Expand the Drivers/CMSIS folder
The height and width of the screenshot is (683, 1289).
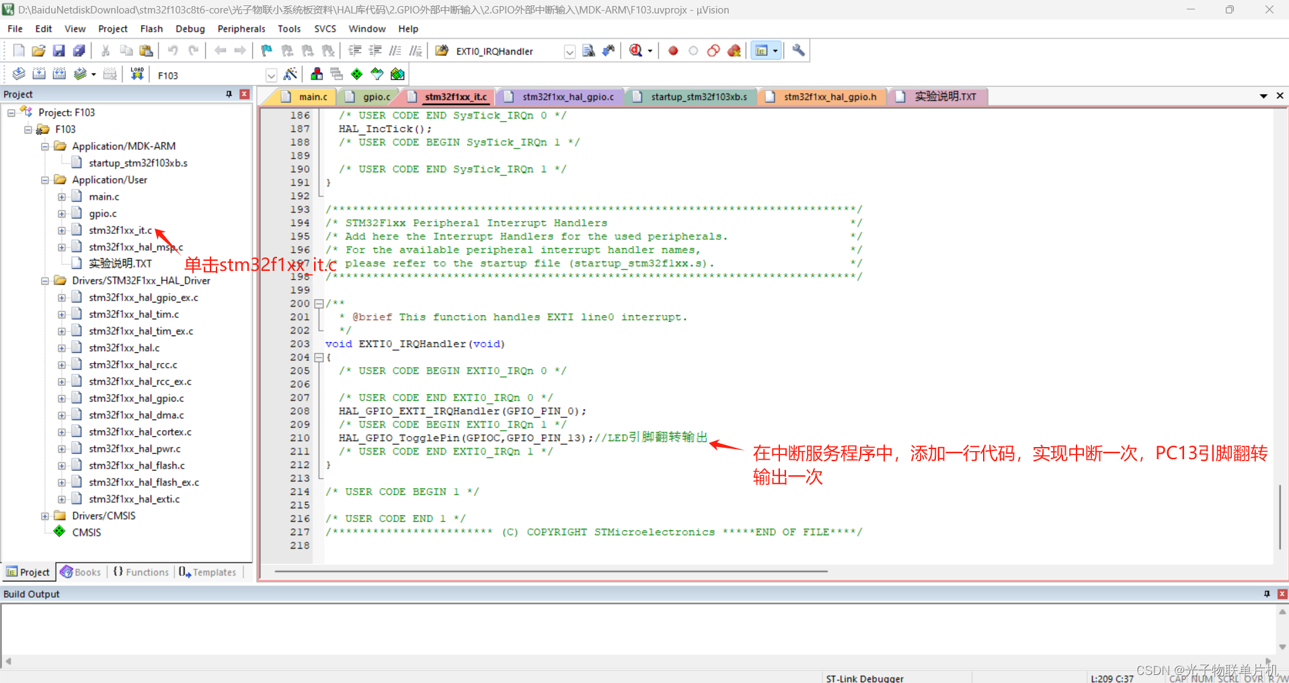[x=44, y=516]
